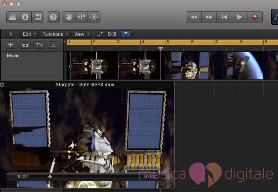Image resolution: width=278 pixels, height=192 pixels.
Task: Click the -00:37 remaining time display
Action: tap(151, 177)
